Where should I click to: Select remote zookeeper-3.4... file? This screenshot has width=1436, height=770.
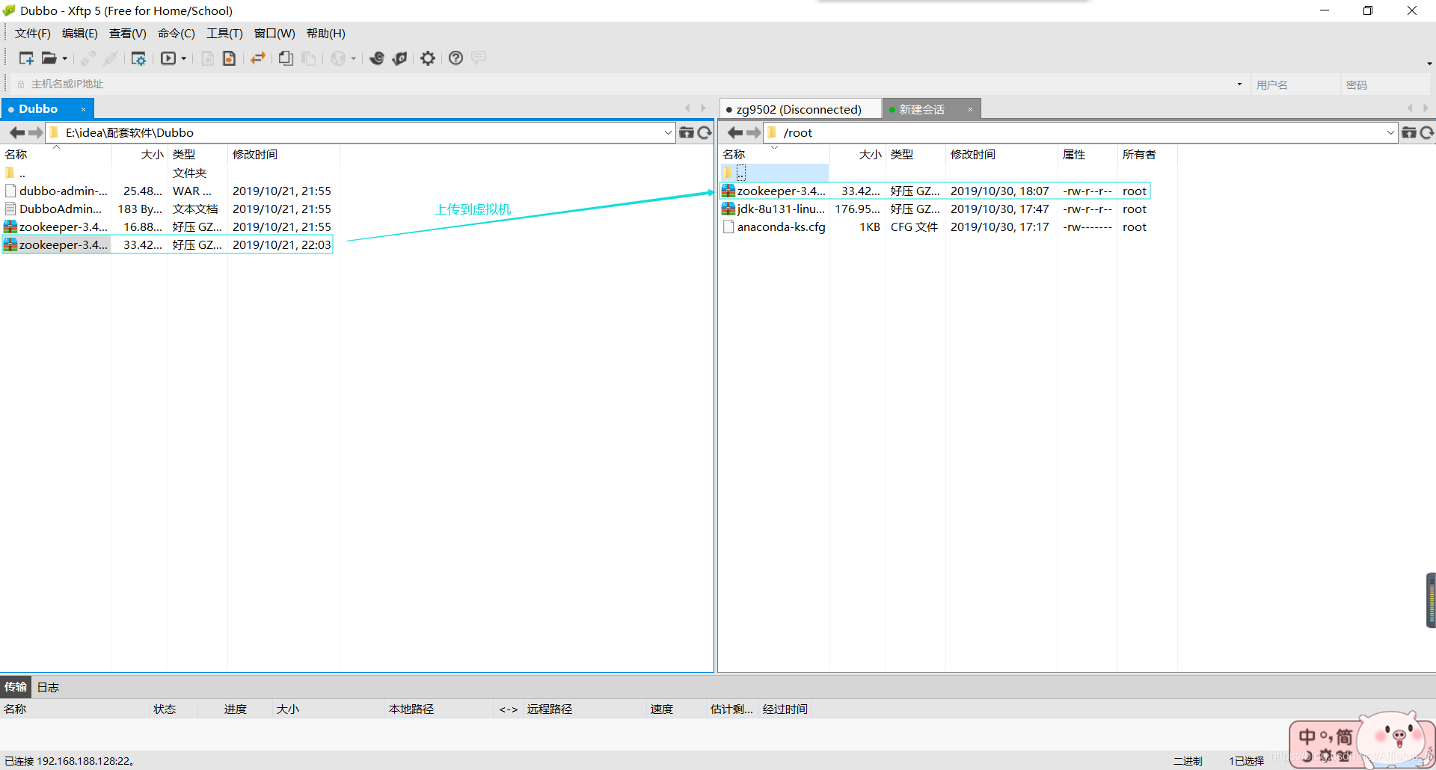pyautogui.click(x=935, y=191)
